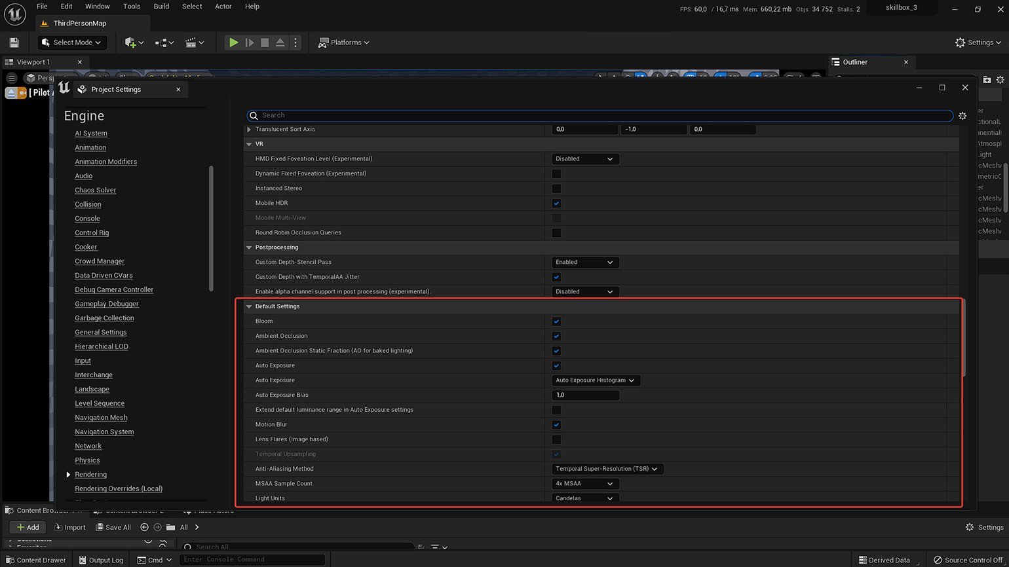The width and height of the screenshot is (1009, 567).
Task: Open the Navigation Mesh settings link
Action: [x=101, y=418]
